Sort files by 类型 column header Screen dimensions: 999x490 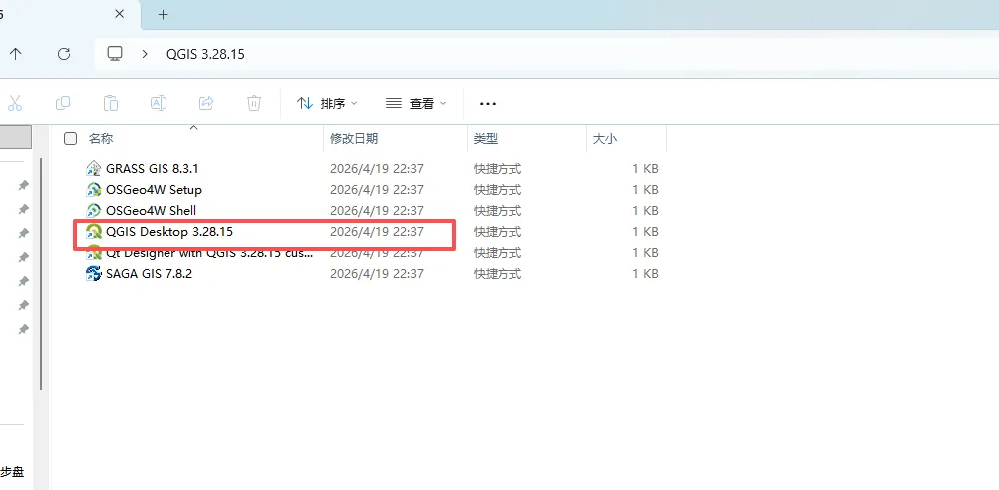(x=486, y=139)
